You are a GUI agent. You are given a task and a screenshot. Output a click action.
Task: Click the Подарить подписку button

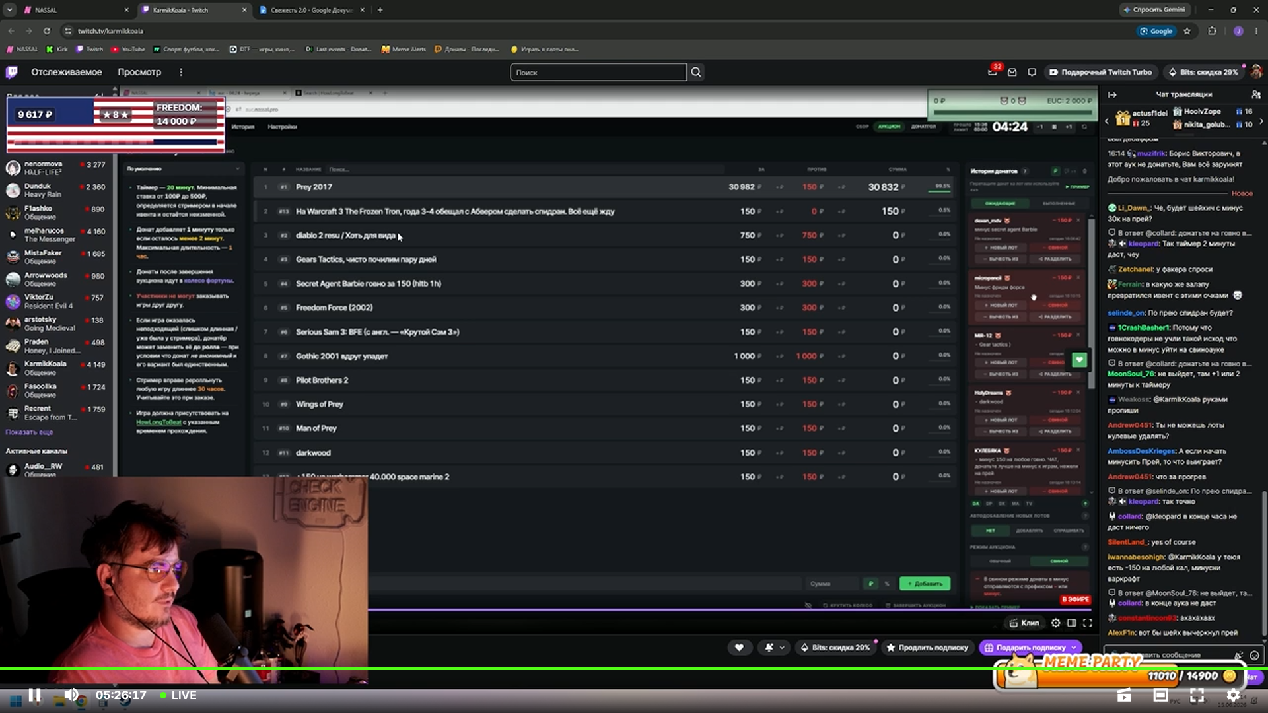click(1030, 648)
